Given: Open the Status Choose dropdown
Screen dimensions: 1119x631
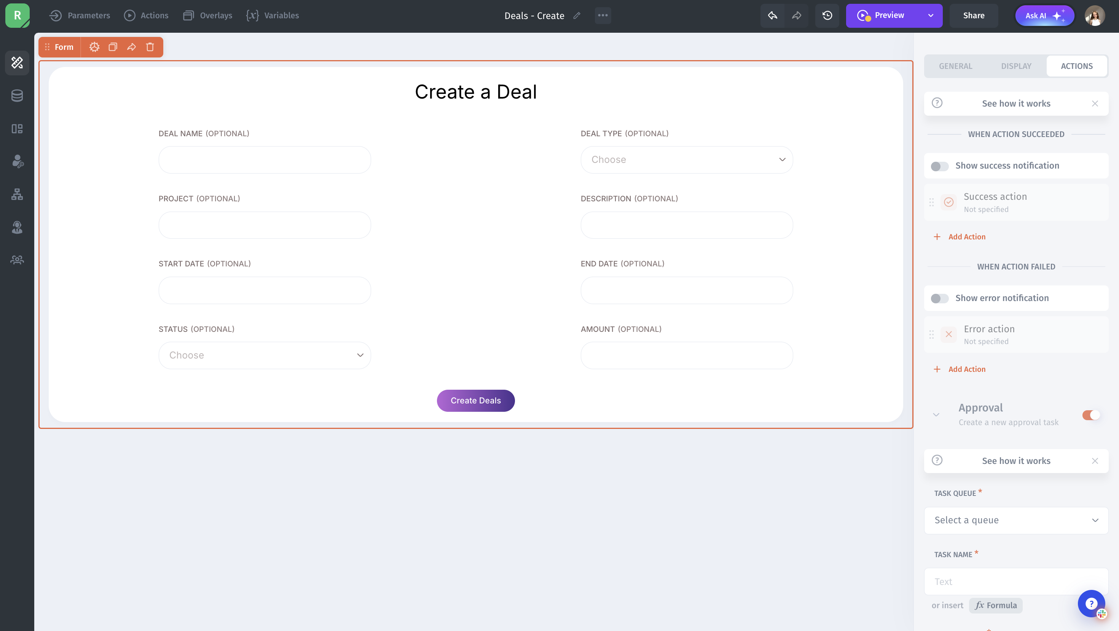Looking at the screenshot, I should pyautogui.click(x=265, y=355).
